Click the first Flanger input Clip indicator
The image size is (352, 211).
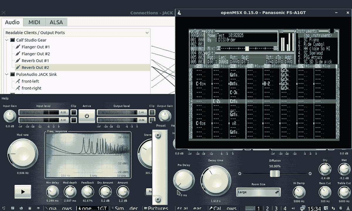coord(74,112)
